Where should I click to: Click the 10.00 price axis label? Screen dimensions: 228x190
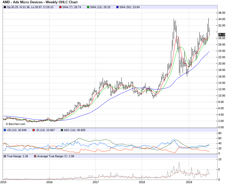(x=222, y=96)
